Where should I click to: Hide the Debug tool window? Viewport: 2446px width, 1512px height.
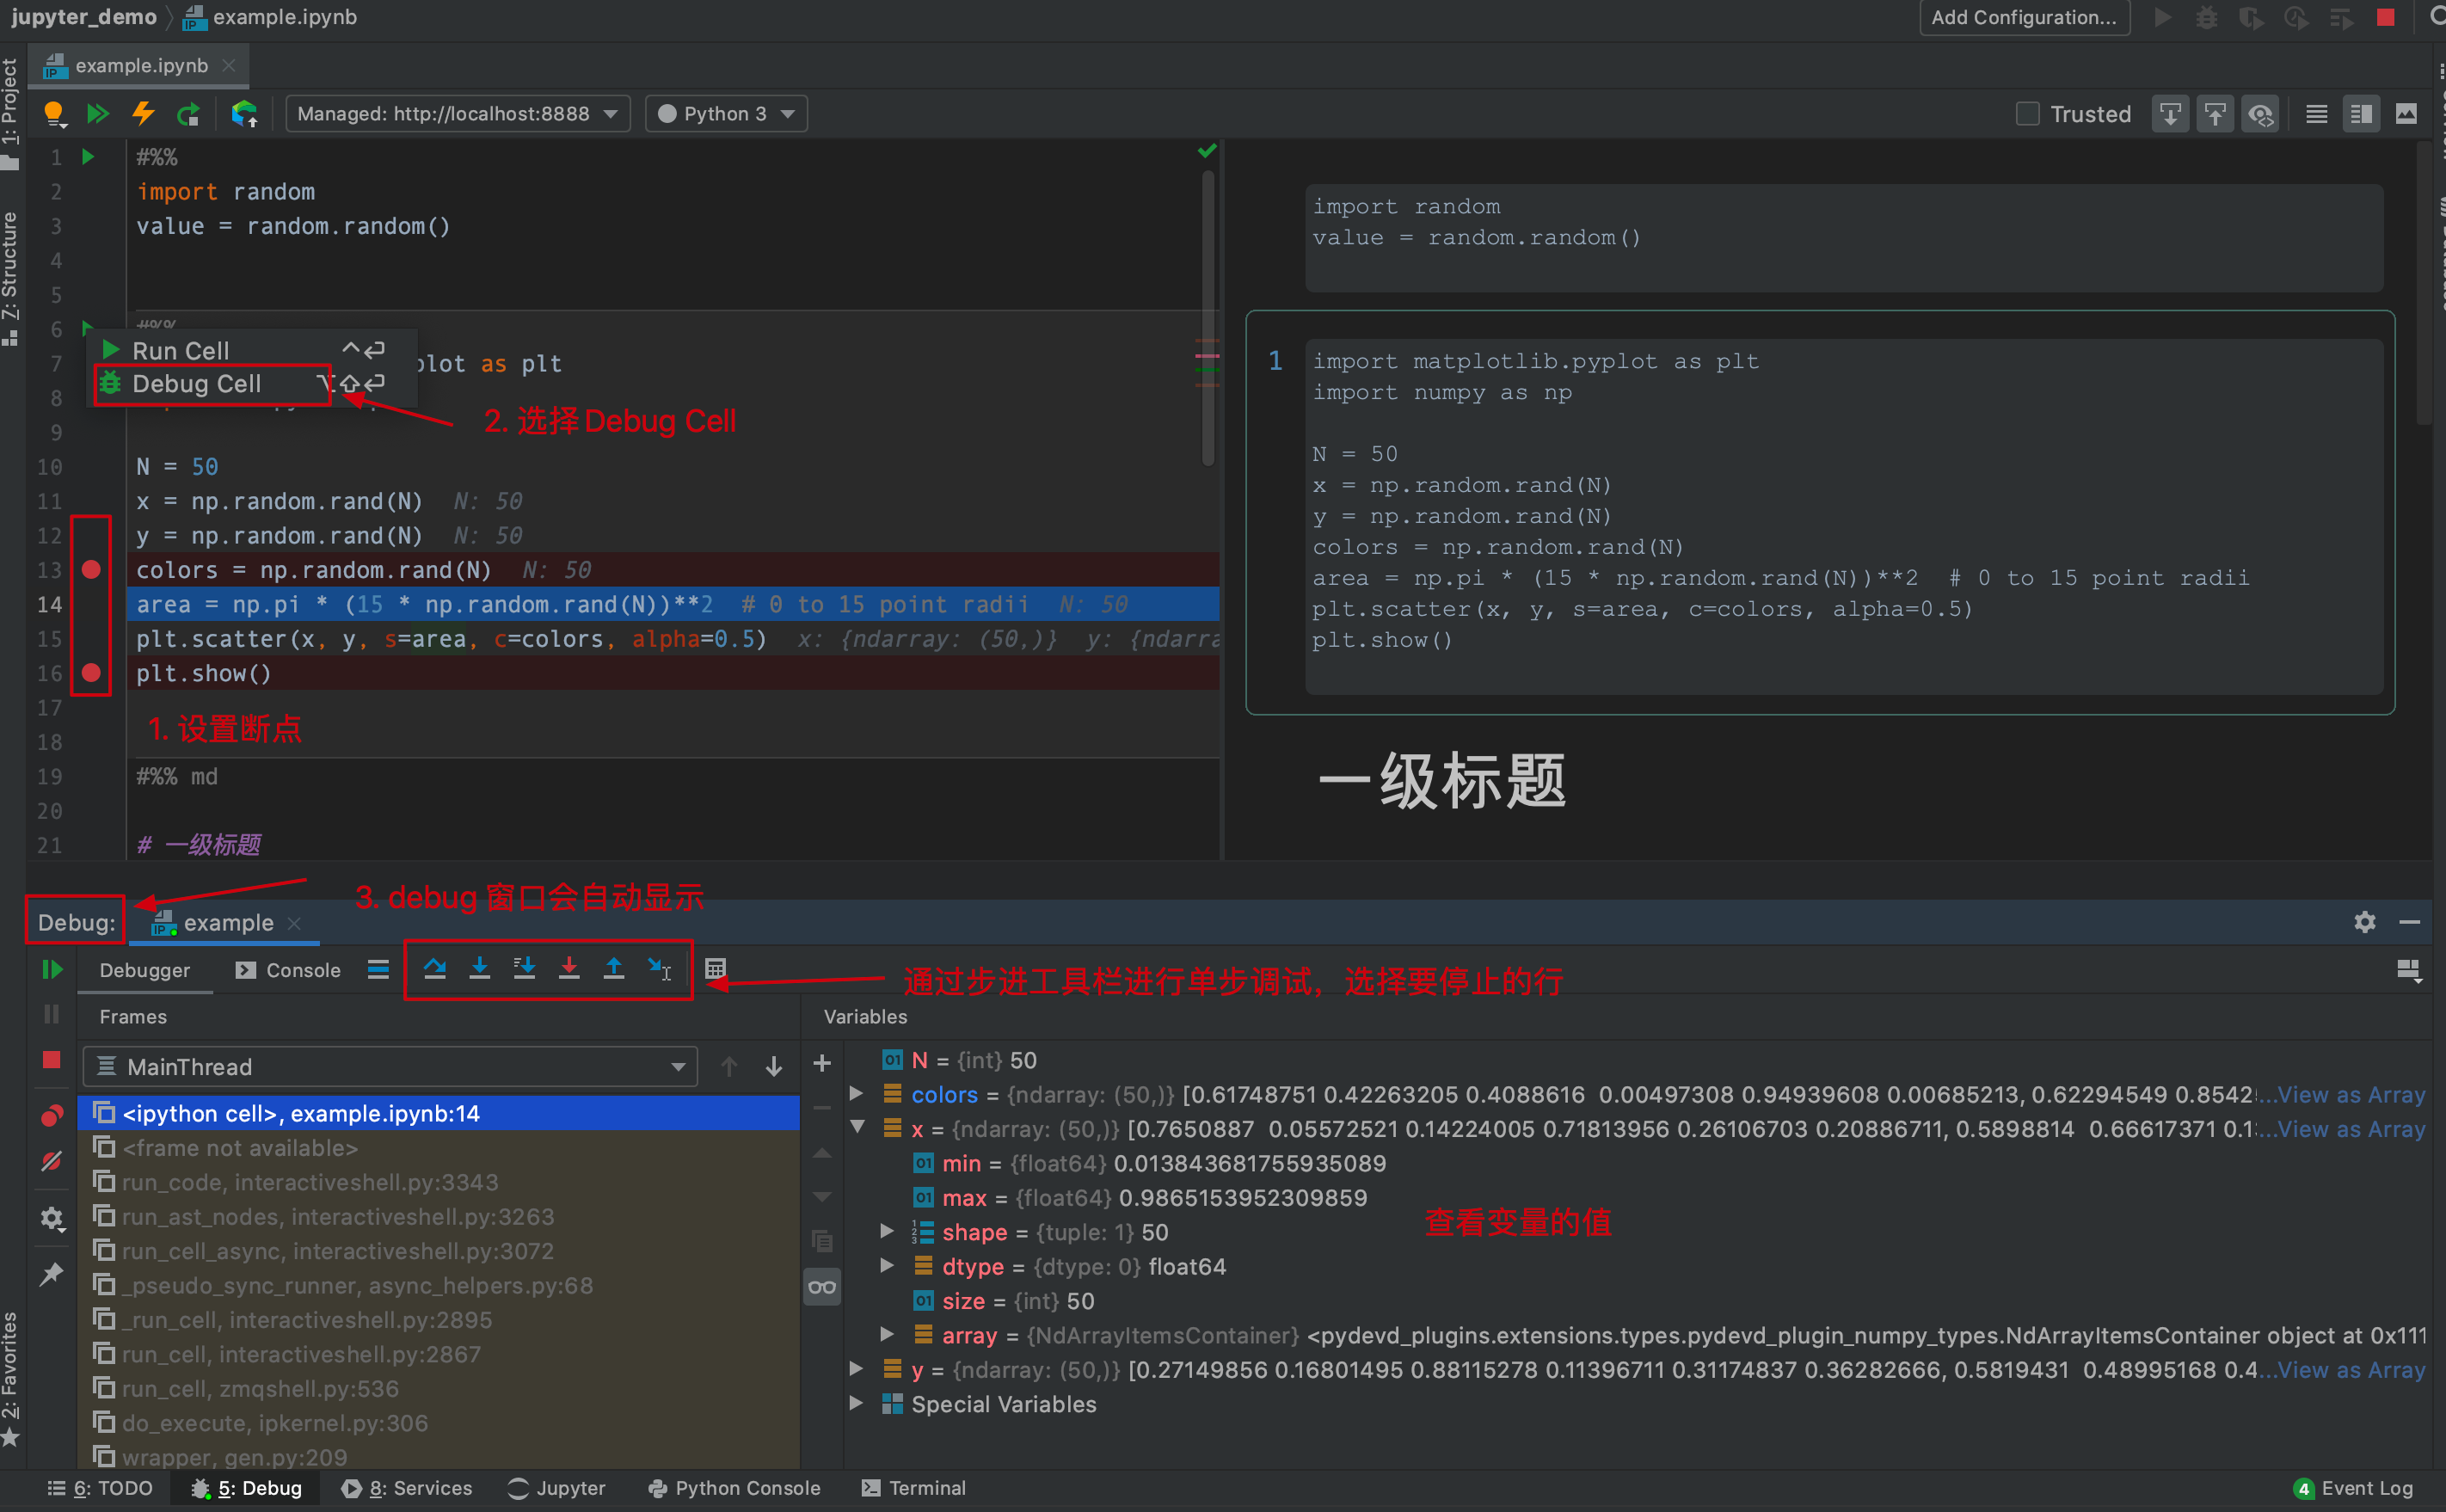tap(2410, 922)
